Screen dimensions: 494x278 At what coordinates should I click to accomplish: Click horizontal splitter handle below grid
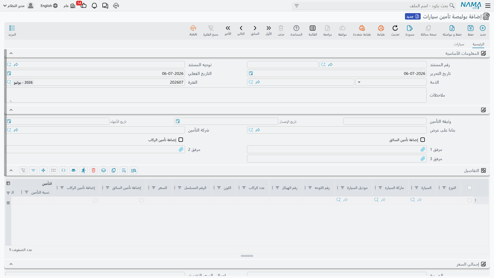click(x=247, y=256)
